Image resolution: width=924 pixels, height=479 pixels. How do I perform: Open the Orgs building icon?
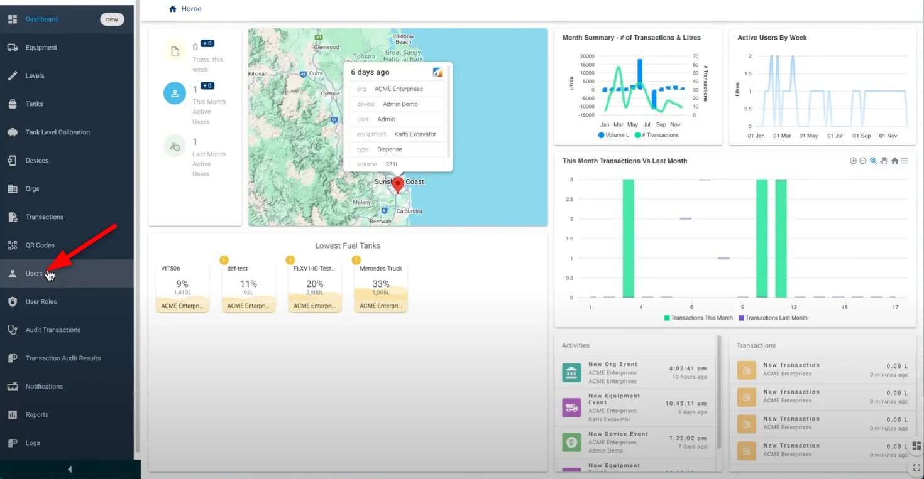[x=12, y=189]
